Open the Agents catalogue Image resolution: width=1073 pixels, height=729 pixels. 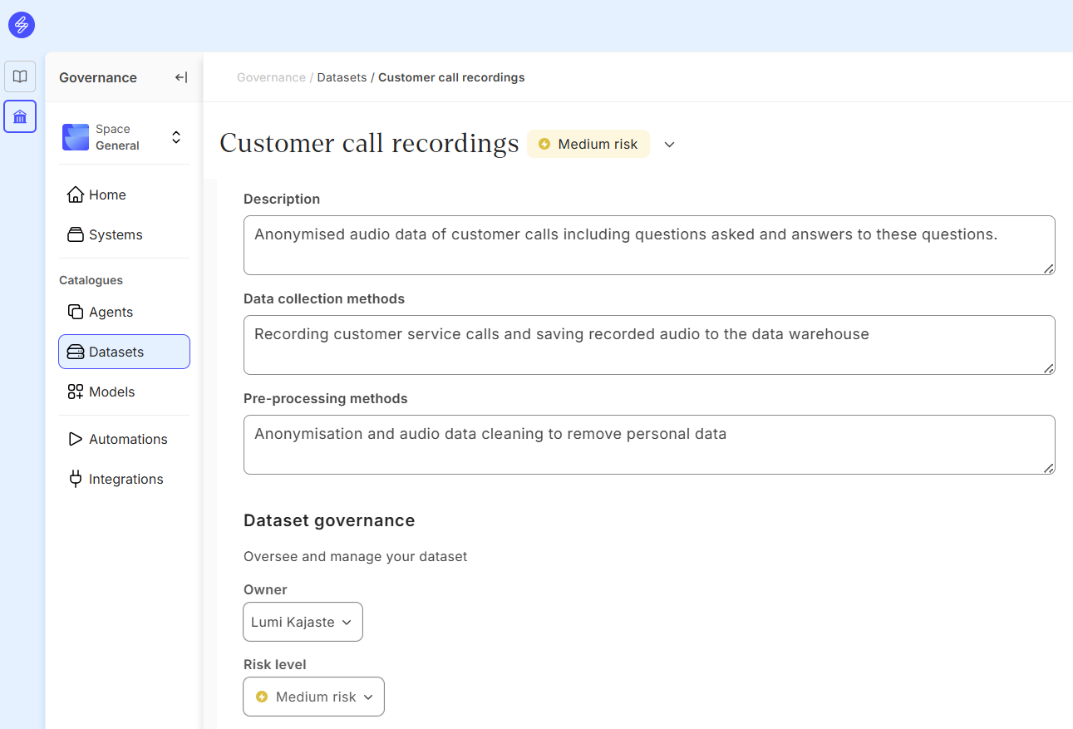[111, 312]
